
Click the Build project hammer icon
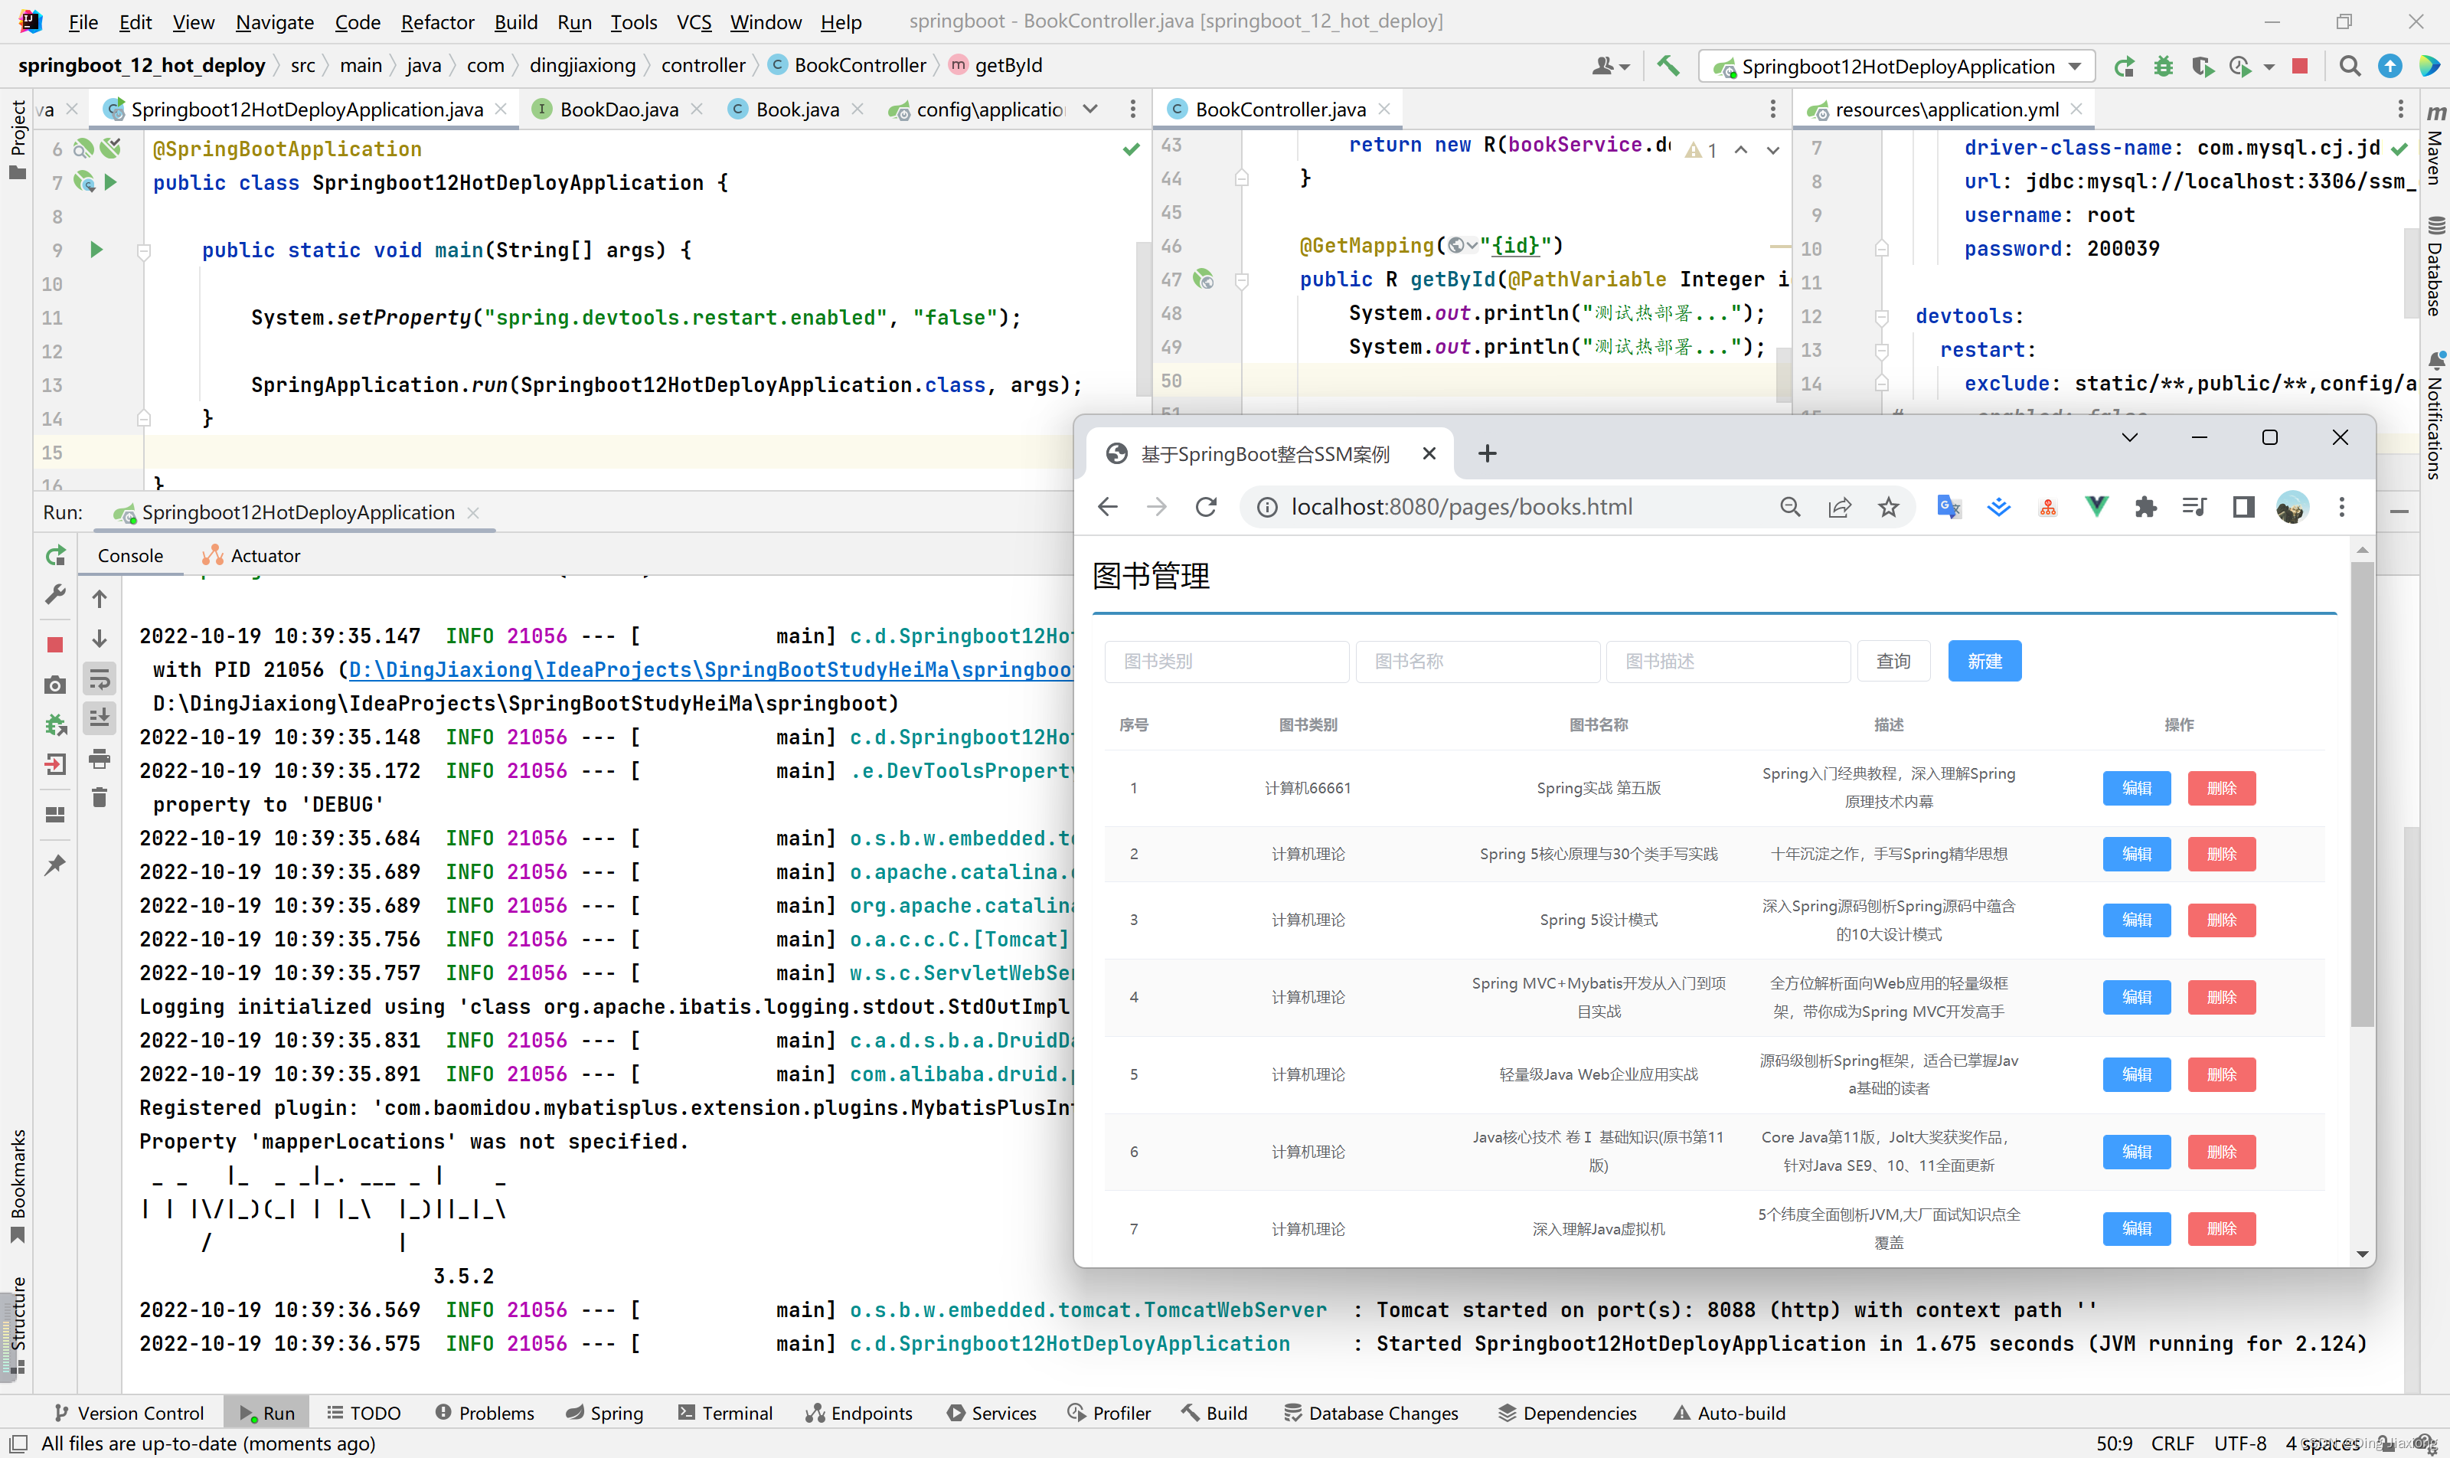click(1668, 66)
